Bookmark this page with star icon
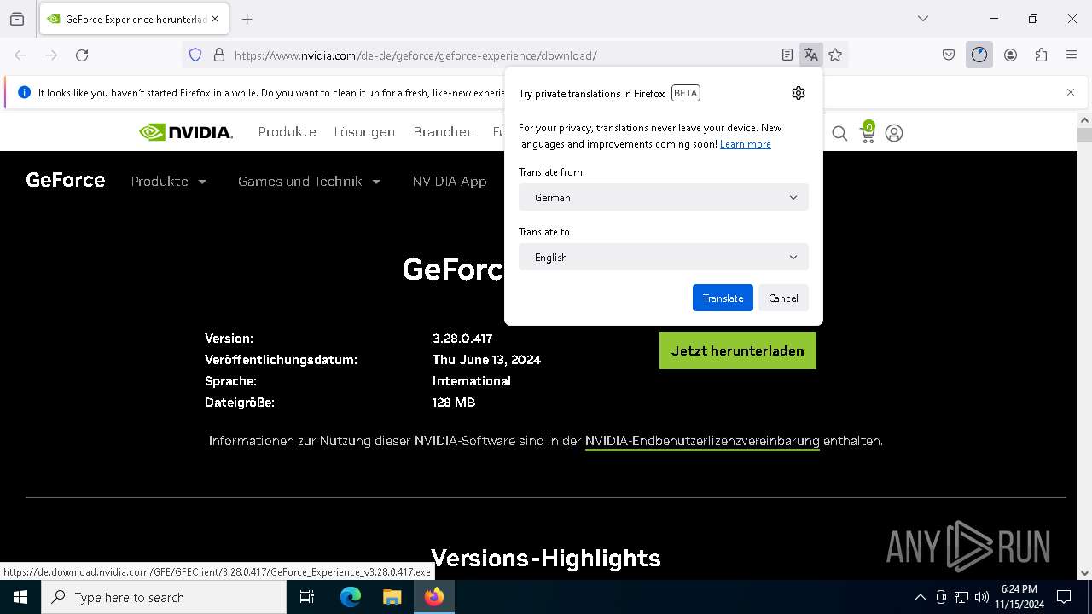 tap(835, 55)
